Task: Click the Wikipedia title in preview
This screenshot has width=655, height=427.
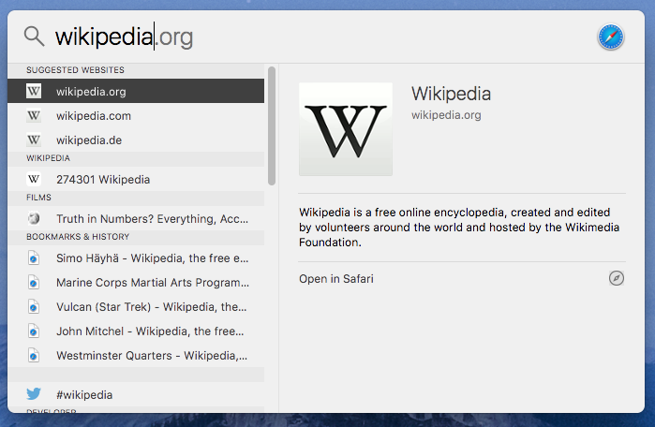Action: pyautogui.click(x=451, y=94)
